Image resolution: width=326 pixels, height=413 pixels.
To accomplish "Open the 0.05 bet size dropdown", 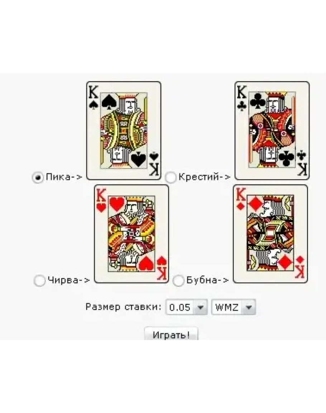I will point(187,307).
